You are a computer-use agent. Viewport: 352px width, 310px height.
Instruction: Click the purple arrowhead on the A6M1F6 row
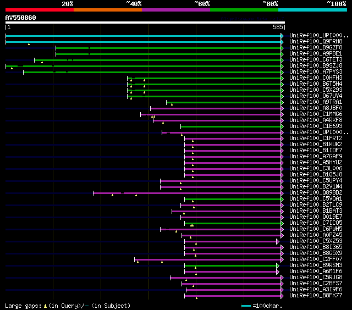[x=278, y=272]
